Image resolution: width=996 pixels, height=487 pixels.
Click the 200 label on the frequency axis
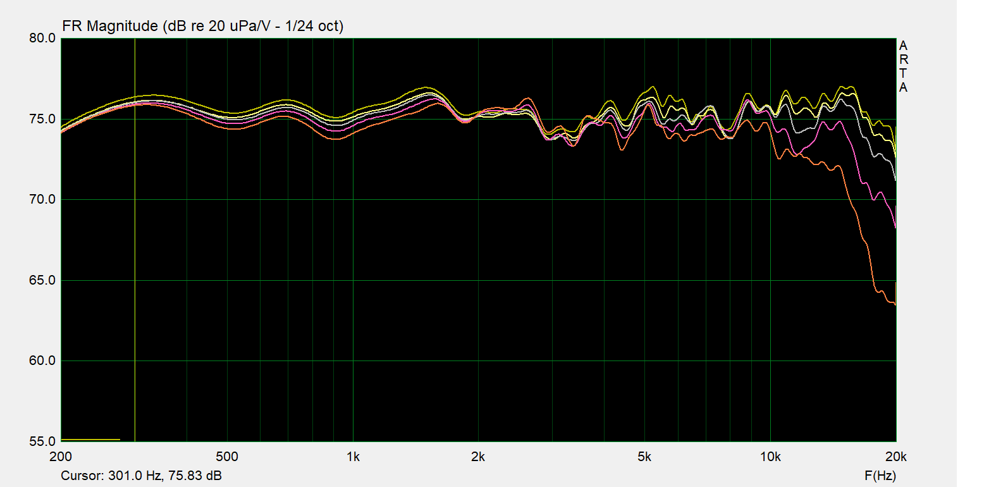point(61,457)
